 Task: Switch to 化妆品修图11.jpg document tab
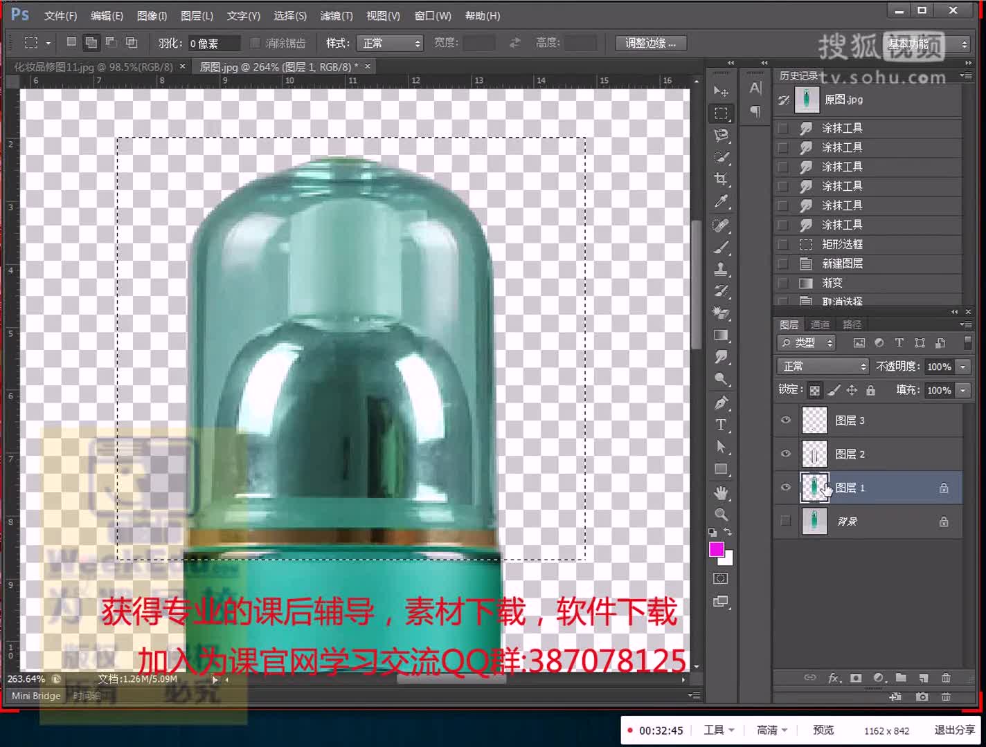click(93, 66)
